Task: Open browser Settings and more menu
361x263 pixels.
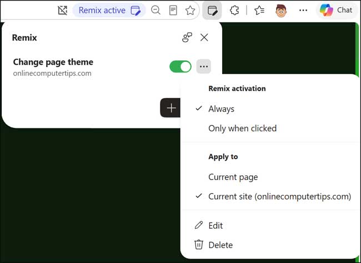Action: point(303,11)
